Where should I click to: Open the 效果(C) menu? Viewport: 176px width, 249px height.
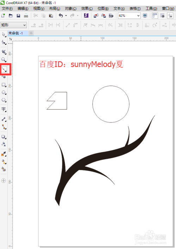click(87, 8)
